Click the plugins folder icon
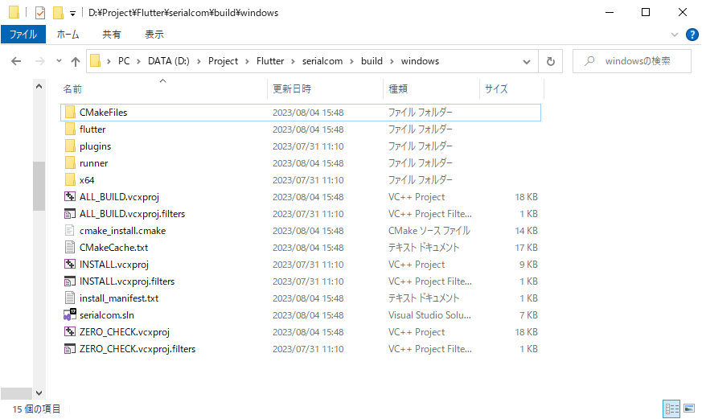702x419 pixels. pos(70,146)
